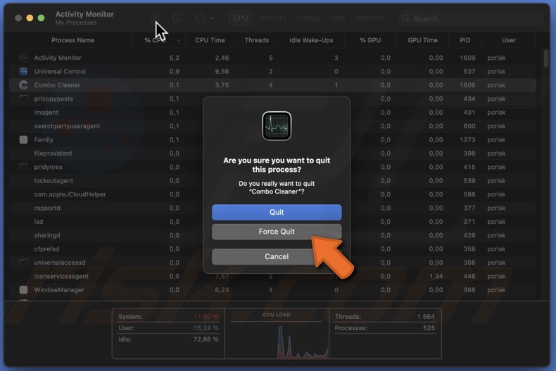Select the Combo Cleaner process icon
The height and width of the screenshot is (371, 556).
pyautogui.click(x=23, y=84)
